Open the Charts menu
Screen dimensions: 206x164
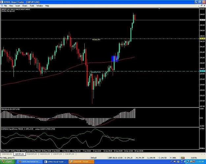tap(25, 6)
